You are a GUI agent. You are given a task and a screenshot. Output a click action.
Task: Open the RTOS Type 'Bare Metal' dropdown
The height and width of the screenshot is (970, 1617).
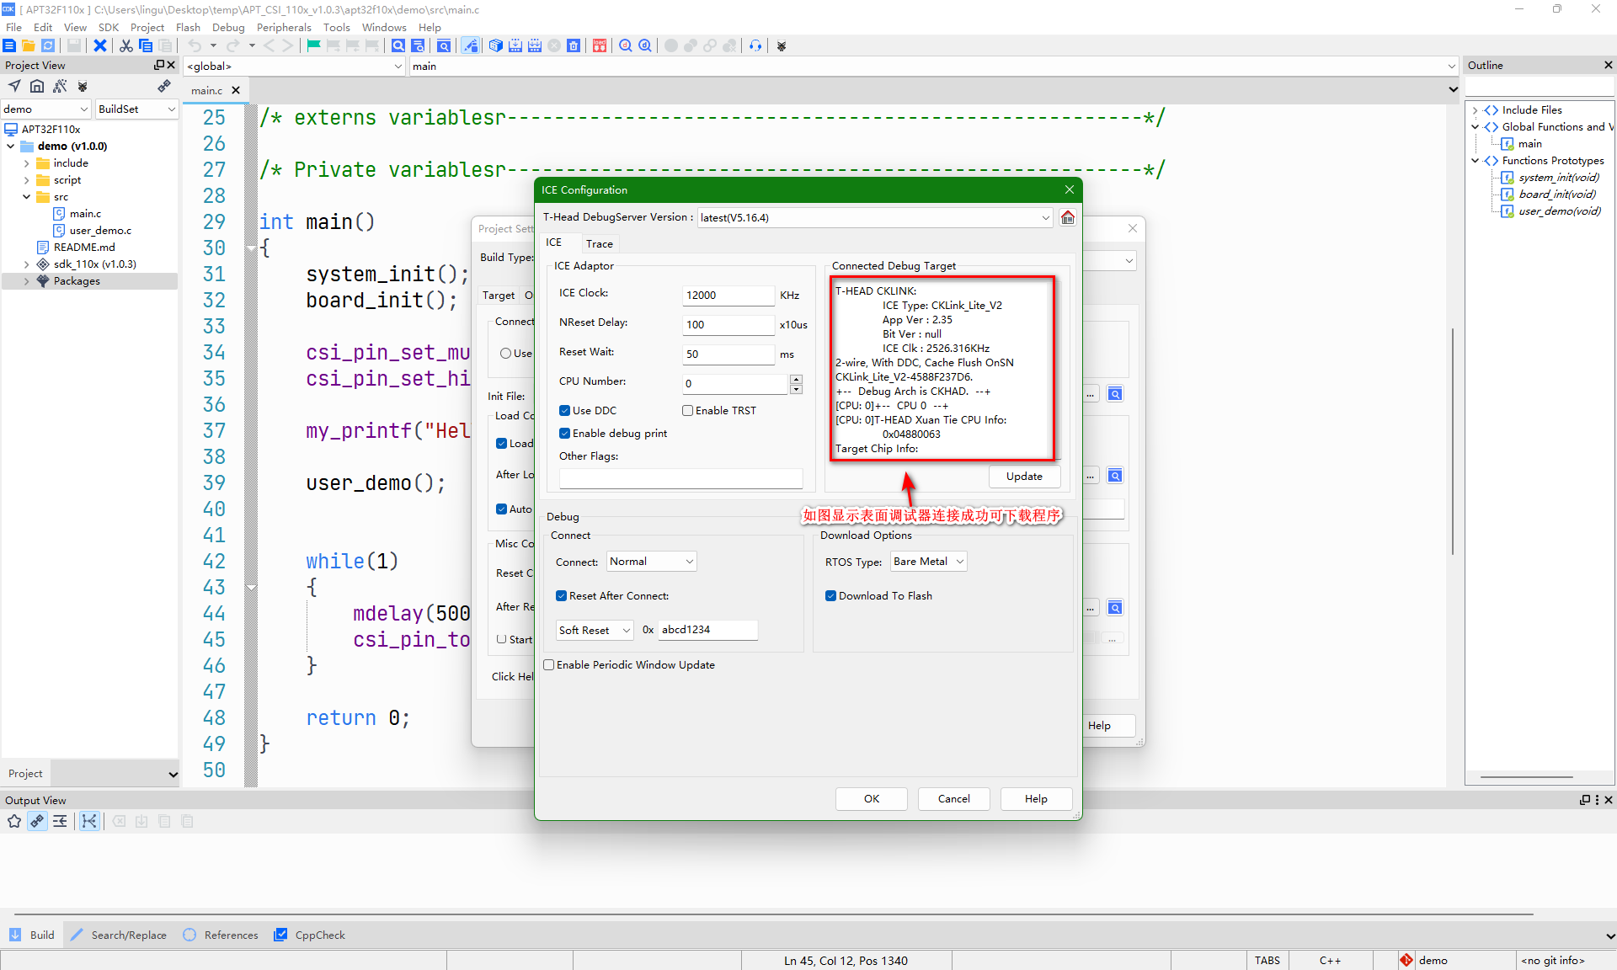[929, 562]
